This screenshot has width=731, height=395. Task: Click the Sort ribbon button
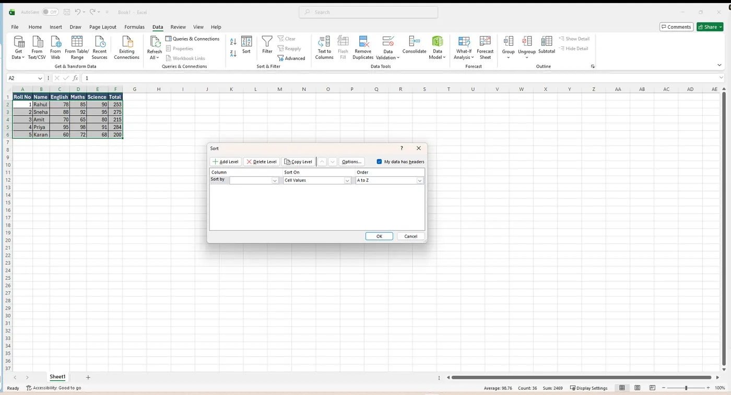(246, 45)
